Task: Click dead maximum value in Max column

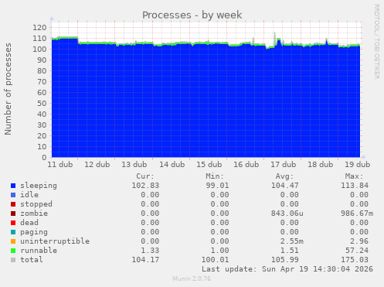Action: [x=359, y=223]
